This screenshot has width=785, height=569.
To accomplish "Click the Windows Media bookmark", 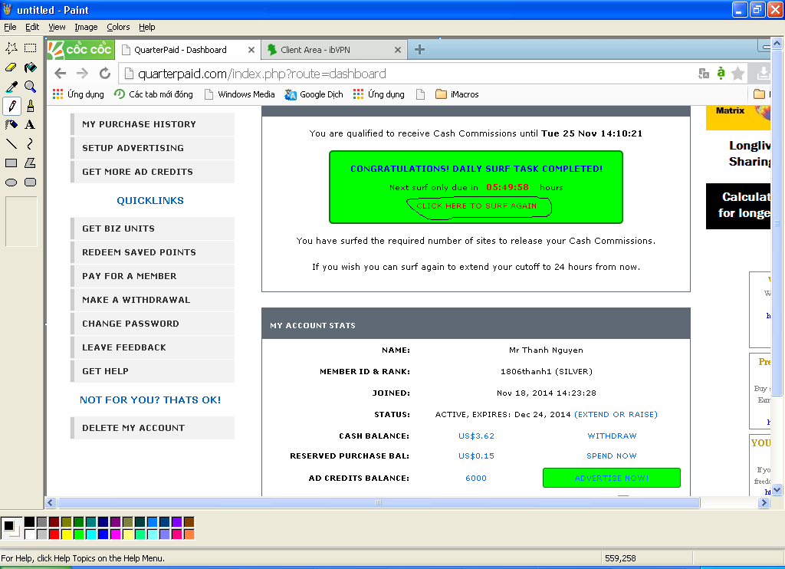I will pos(239,94).
